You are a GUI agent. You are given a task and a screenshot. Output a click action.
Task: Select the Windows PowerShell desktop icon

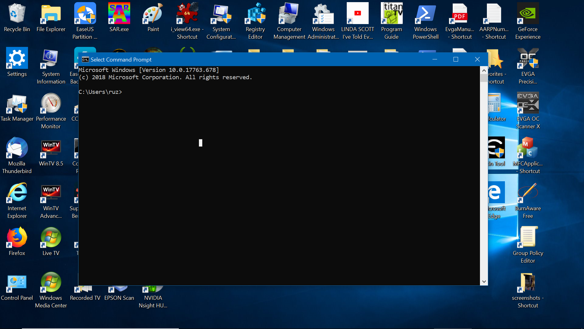pos(425,14)
